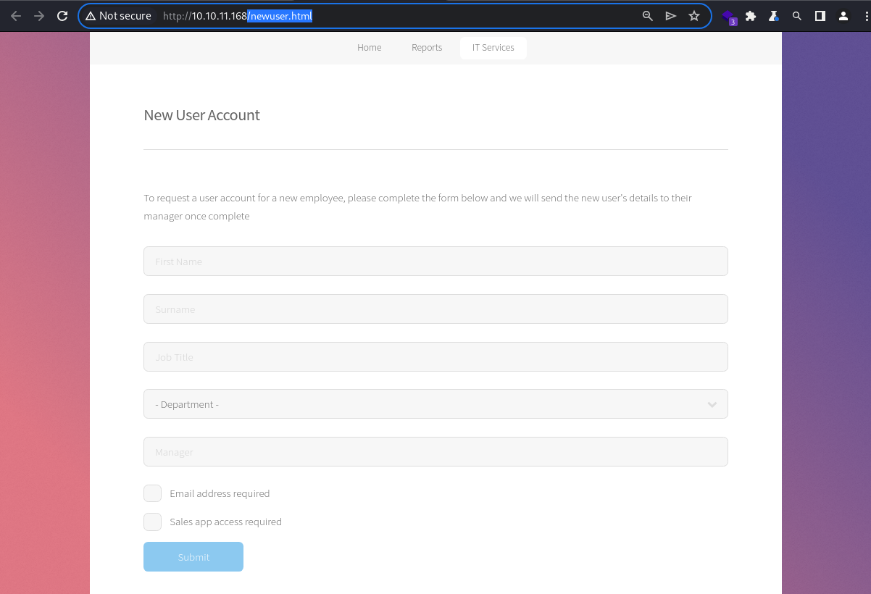Go to the Home tab

click(370, 48)
